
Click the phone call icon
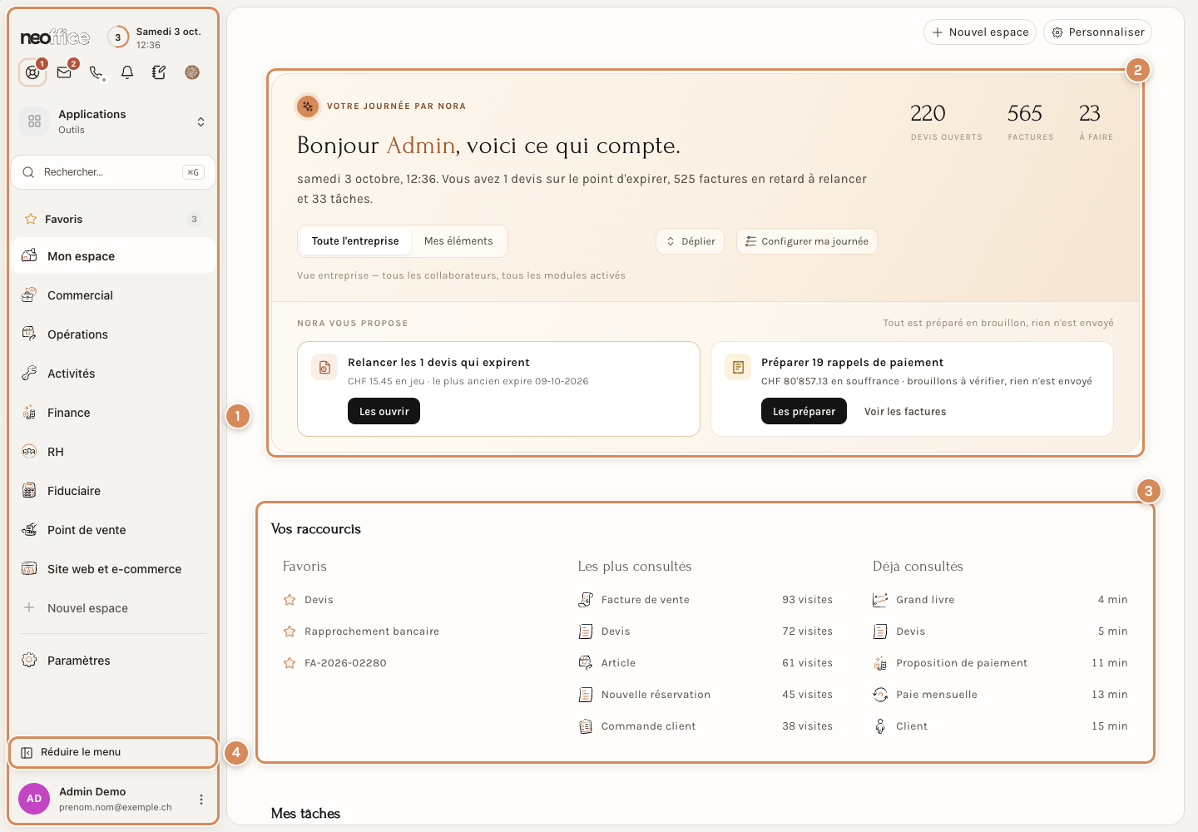click(97, 72)
